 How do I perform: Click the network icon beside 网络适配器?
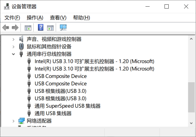point(22,121)
